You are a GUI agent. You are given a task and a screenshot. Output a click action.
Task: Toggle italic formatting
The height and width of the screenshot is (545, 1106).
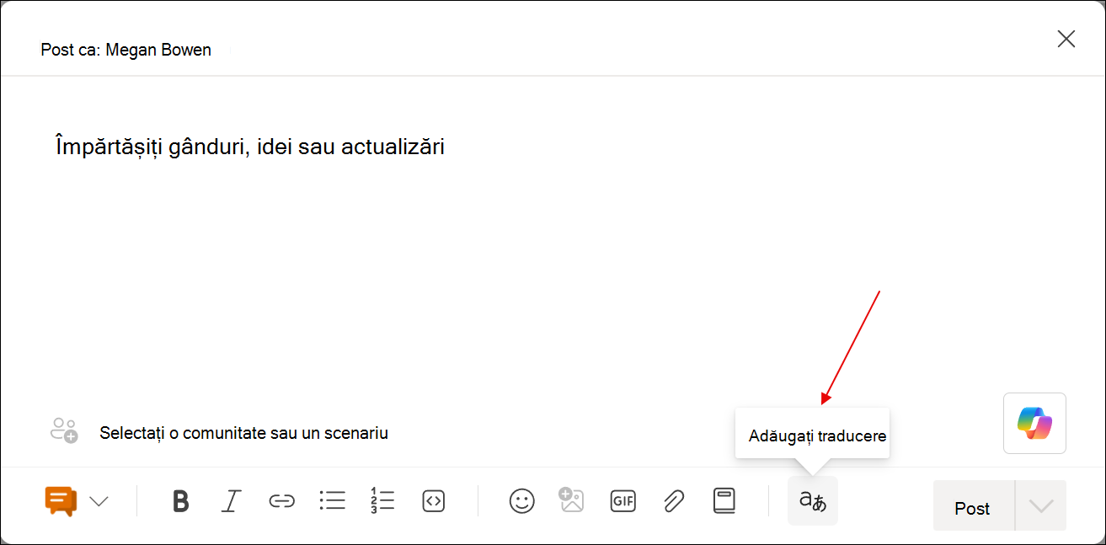coord(231,501)
